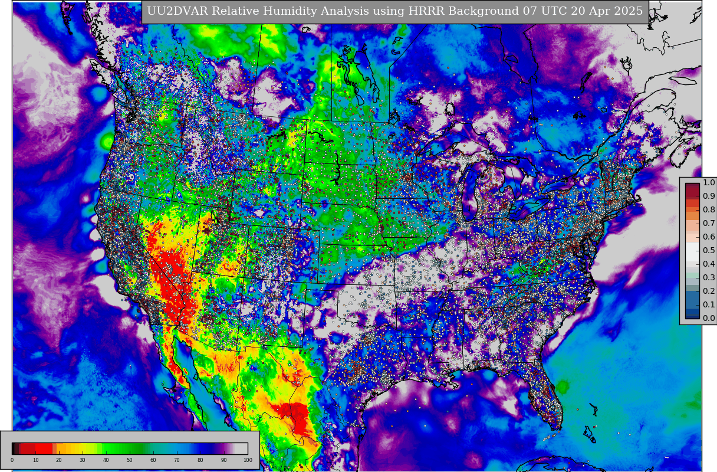Pick the purple segment of bottom humidity colorbar
This screenshot has height=472, width=717.
click(x=223, y=448)
